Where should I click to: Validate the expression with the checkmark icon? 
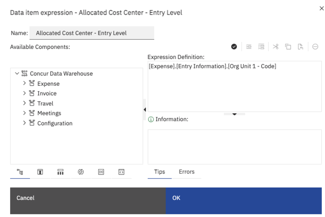pos(234,47)
